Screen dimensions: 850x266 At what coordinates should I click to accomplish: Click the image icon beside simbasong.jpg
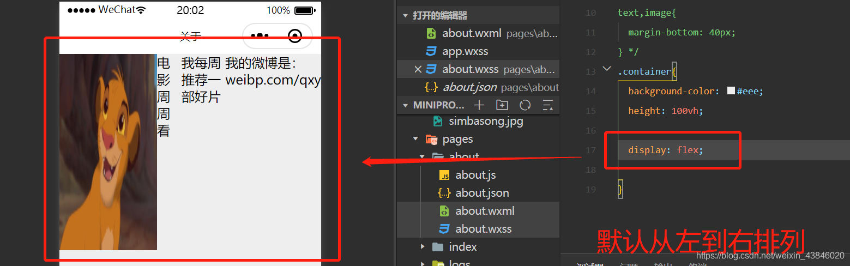[x=437, y=121]
